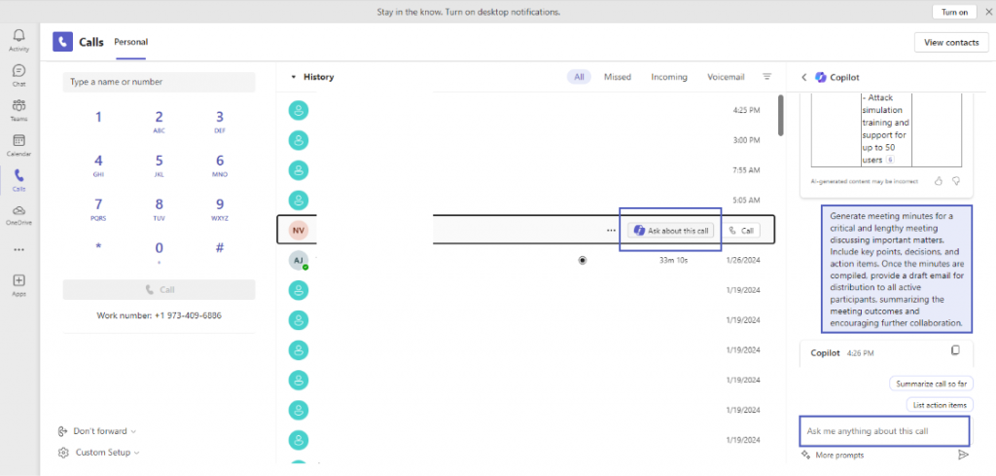The width and height of the screenshot is (996, 476).
Task: Open OneDrive cloud icon
Action: pyautogui.click(x=19, y=210)
